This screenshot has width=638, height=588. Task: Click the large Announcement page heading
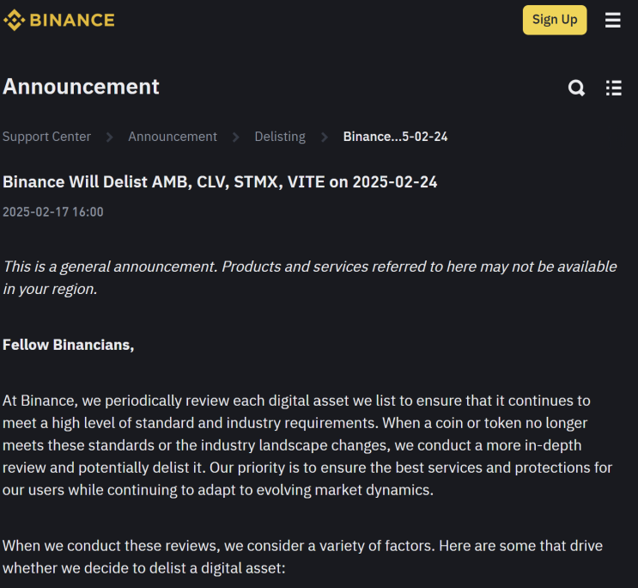click(x=82, y=87)
